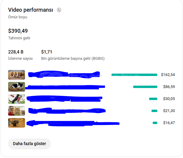Open the dog hugging girl thumbnail
This screenshot has width=183, height=158.
17,99
